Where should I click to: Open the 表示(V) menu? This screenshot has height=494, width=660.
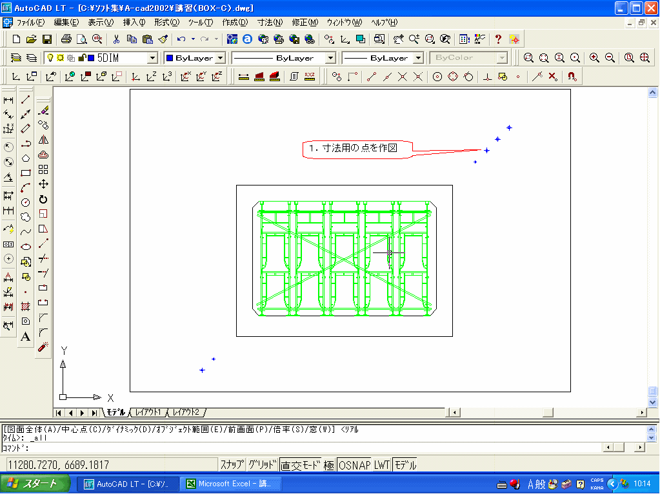point(101,23)
